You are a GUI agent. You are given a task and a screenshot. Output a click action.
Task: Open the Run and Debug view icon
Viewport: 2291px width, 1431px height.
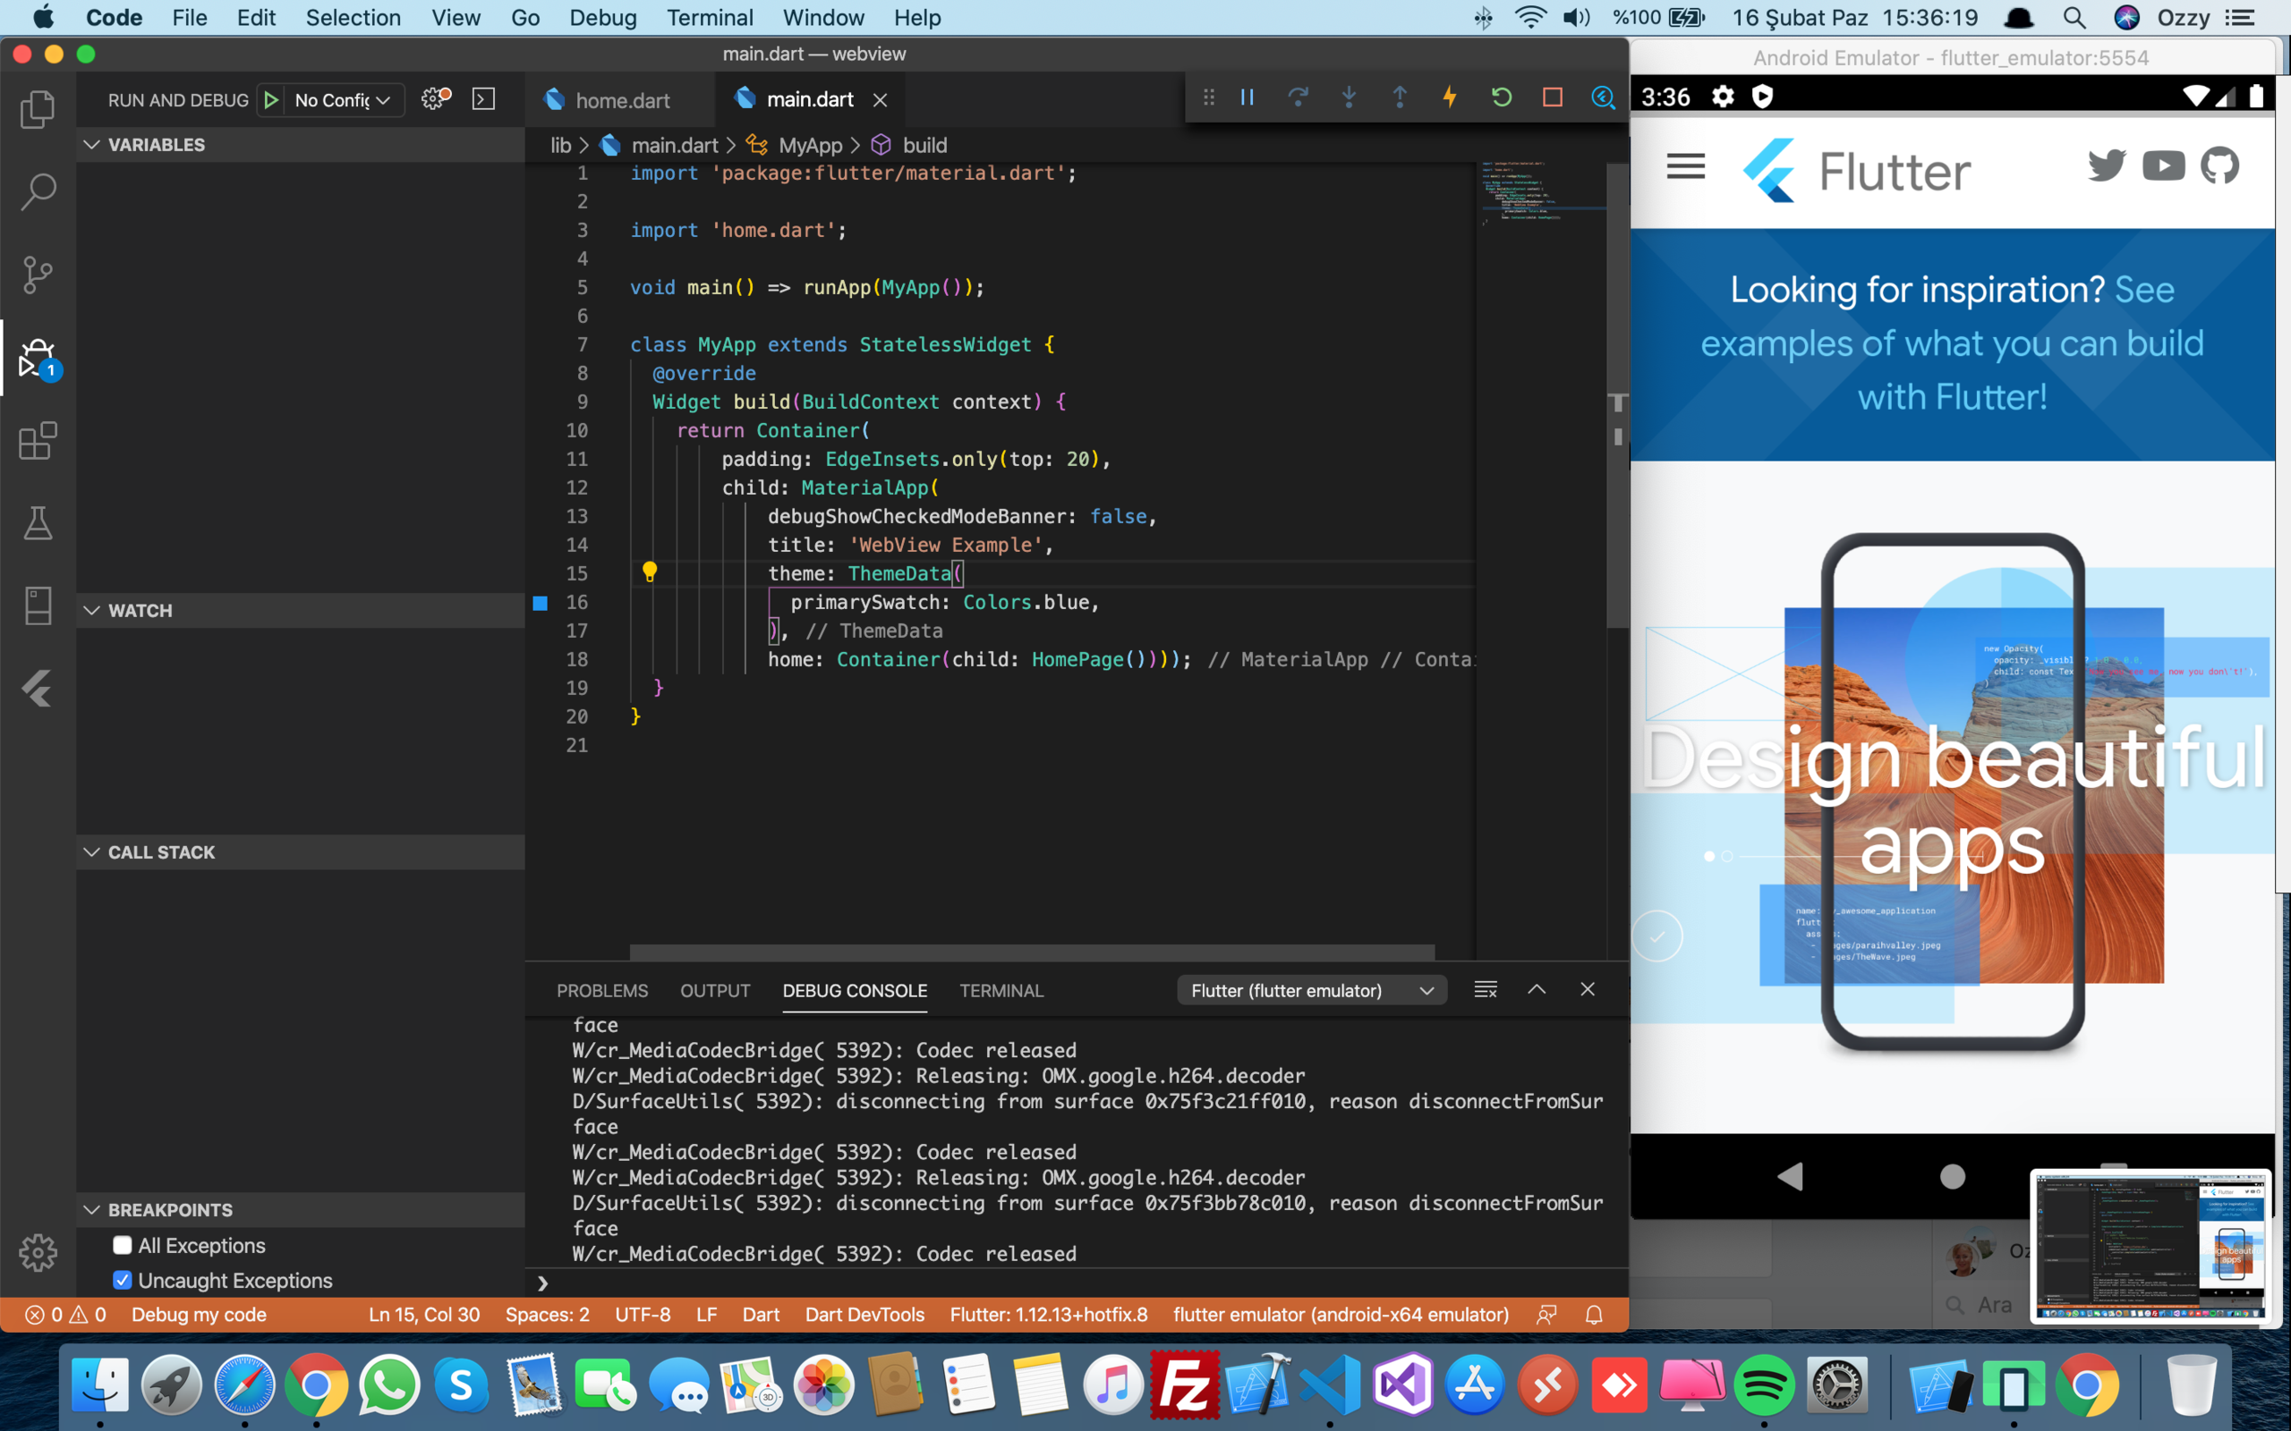coord(38,358)
